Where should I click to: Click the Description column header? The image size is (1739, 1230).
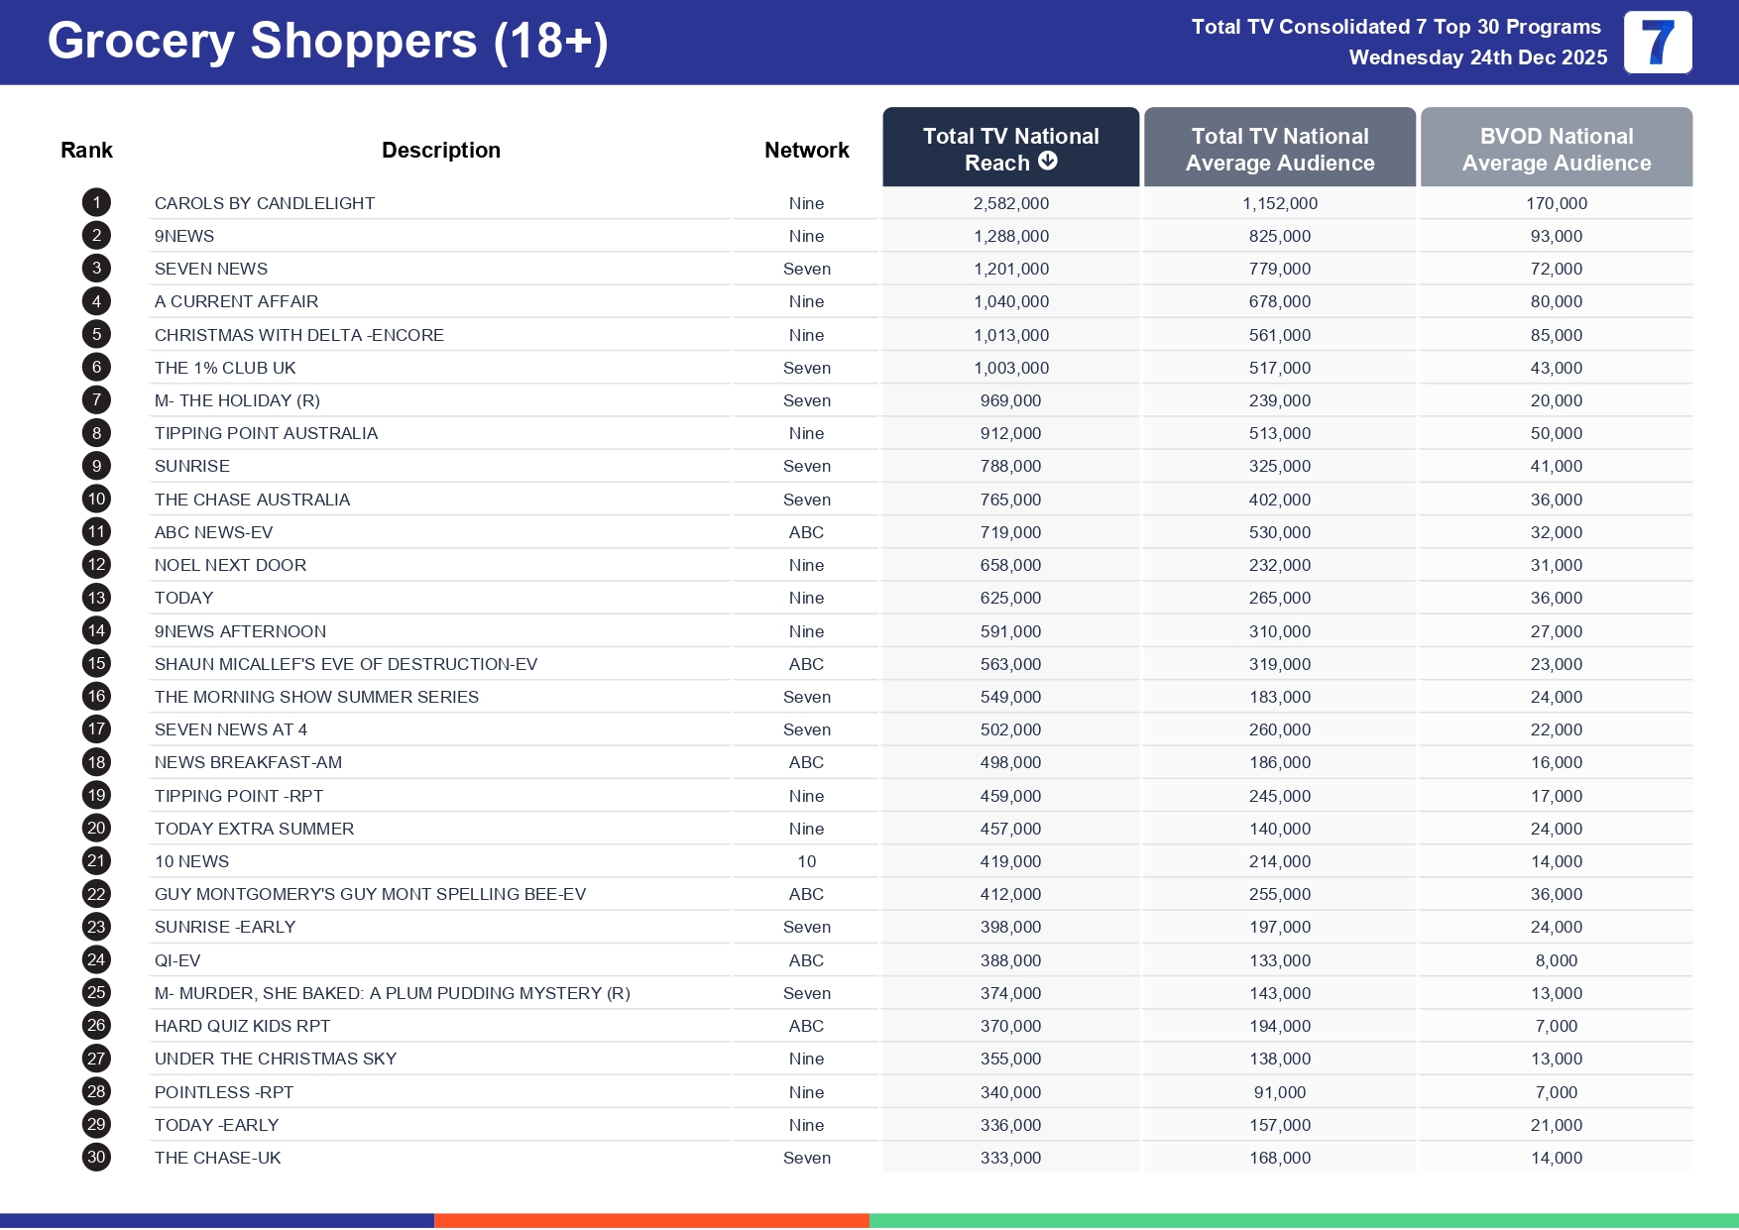(x=440, y=151)
